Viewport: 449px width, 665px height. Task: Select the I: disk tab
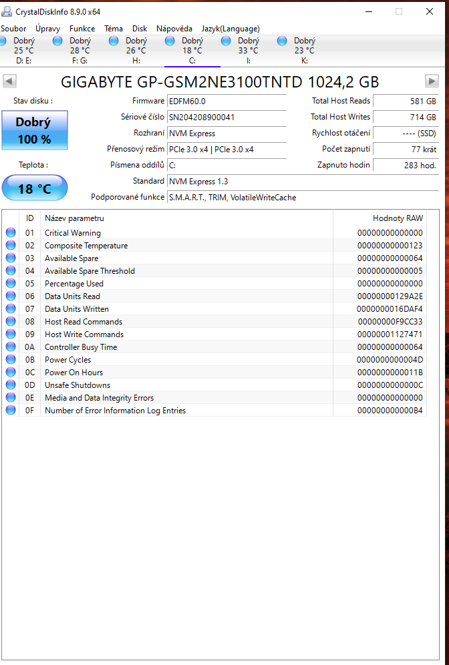(249, 51)
